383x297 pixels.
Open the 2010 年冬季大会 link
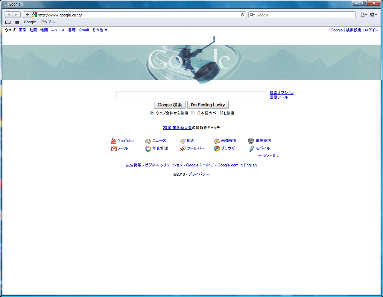(x=177, y=128)
